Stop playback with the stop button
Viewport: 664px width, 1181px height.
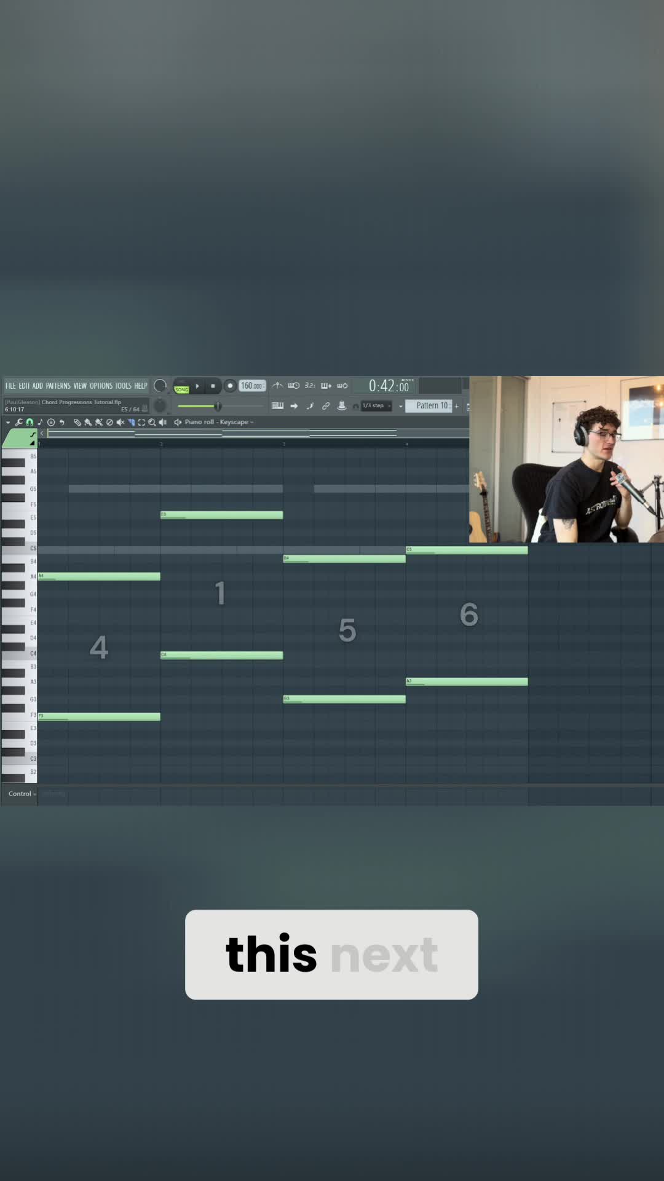(x=213, y=386)
